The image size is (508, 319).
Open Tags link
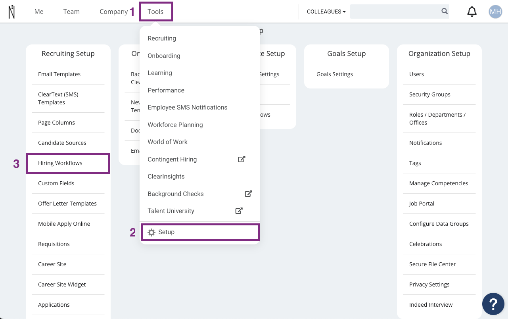tap(415, 163)
